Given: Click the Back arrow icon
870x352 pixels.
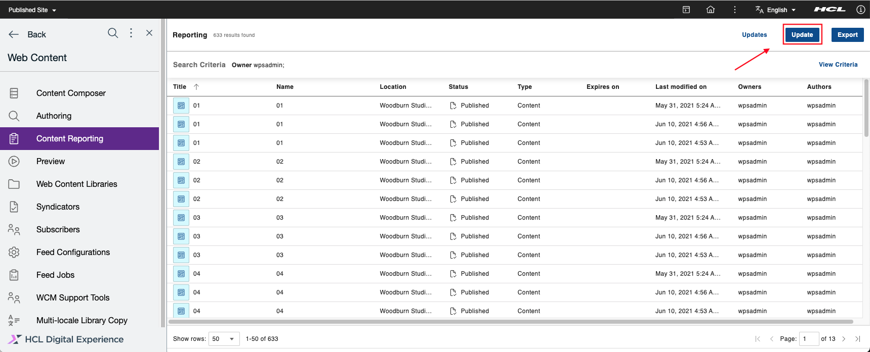Looking at the screenshot, I should [x=14, y=34].
